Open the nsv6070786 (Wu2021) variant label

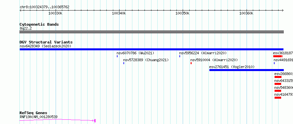click(135, 53)
